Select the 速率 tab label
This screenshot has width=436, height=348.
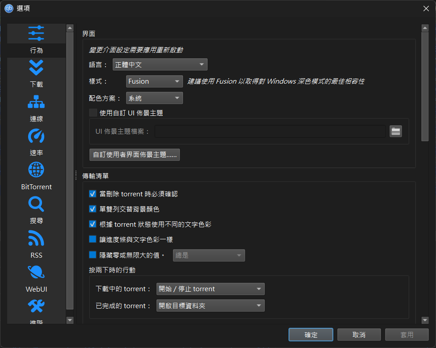click(36, 153)
